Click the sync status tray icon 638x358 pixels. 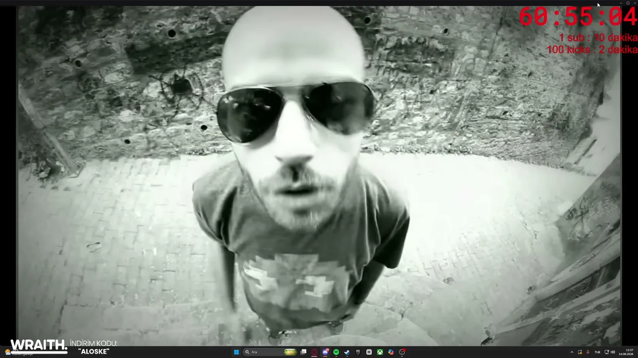(580, 352)
